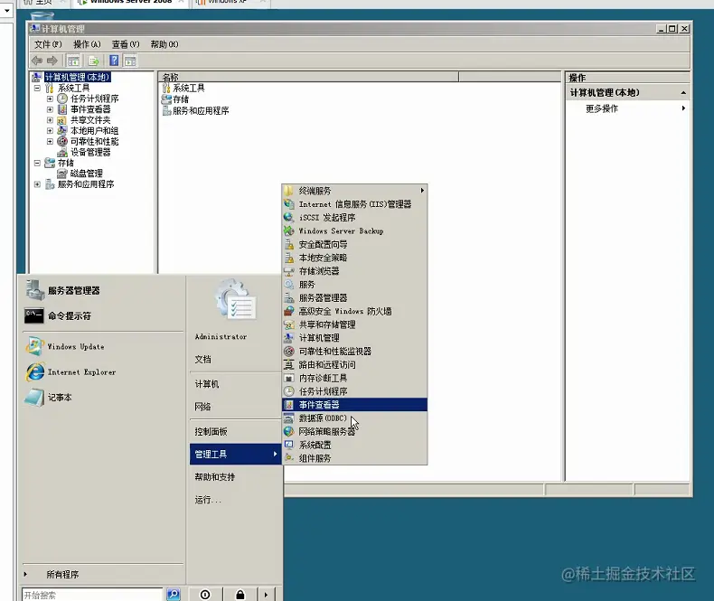The width and height of the screenshot is (714, 601).
Task: Open 存储浏览器 from submenu
Action: tap(354, 271)
